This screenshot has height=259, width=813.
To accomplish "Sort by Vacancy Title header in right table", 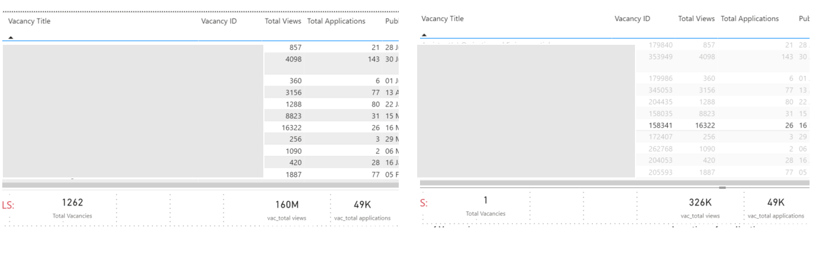I will (x=443, y=19).
